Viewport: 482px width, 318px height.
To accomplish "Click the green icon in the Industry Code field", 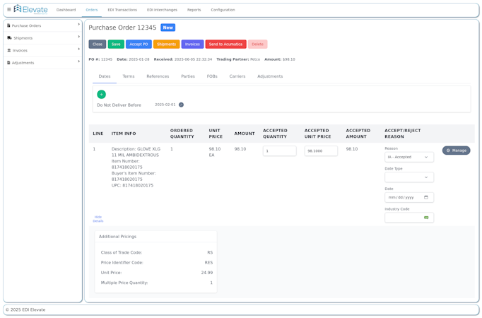I will [426, 218].
